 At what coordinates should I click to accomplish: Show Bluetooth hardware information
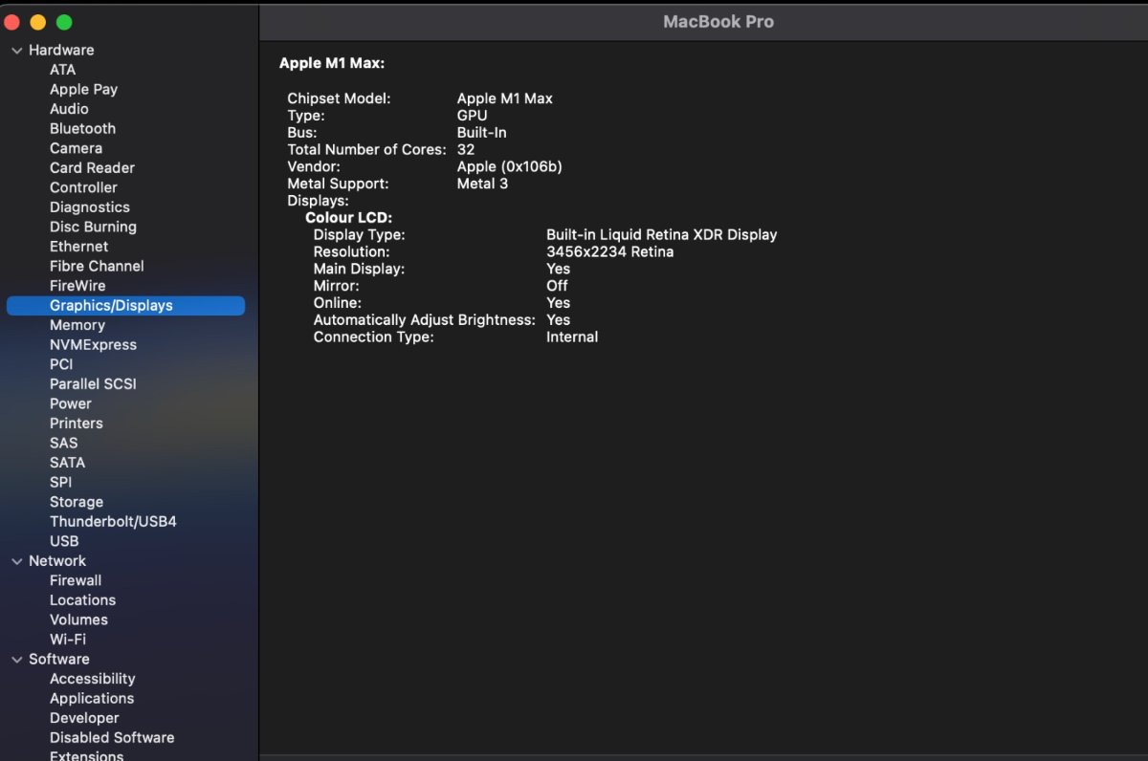point(82,128)
